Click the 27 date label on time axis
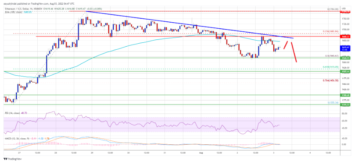The image size is (353, 161). point(19,153)
